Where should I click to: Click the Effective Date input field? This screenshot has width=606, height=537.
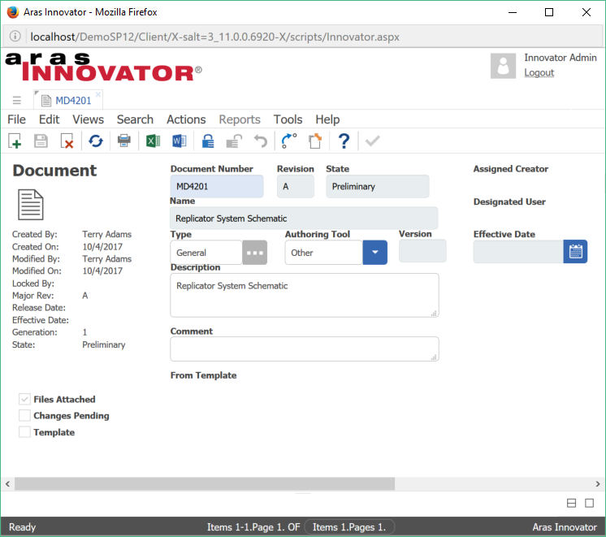click(x=518, y=252)
